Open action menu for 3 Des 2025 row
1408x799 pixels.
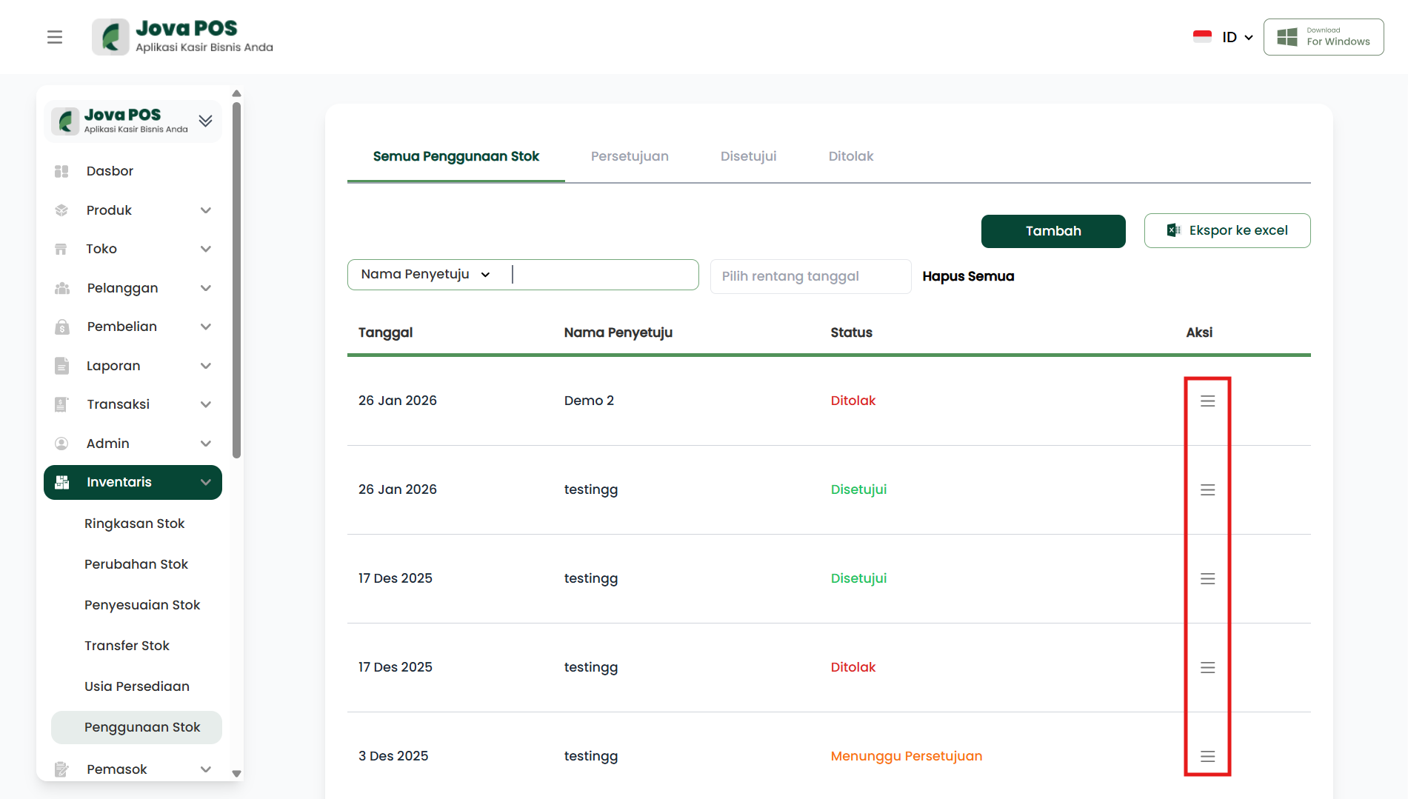[x=1207, y=756]
